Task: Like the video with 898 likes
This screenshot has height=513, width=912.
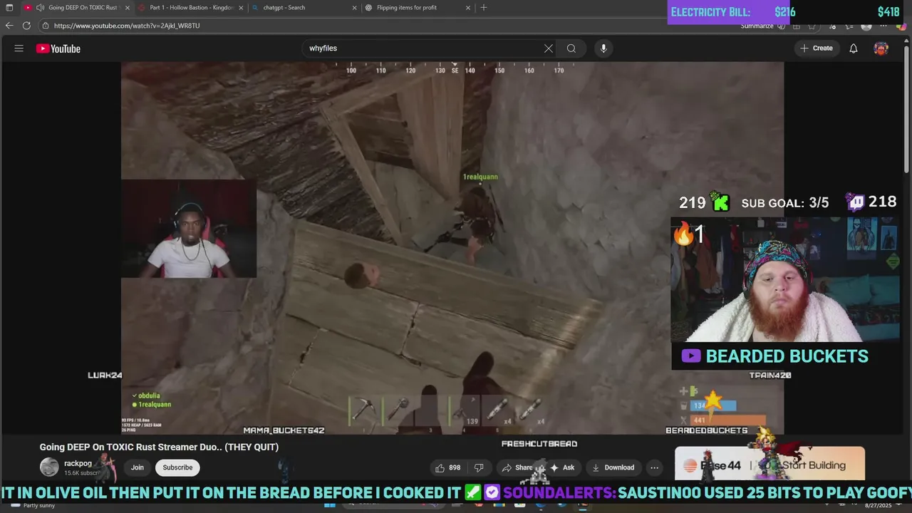Action: [x=447, y=468]
